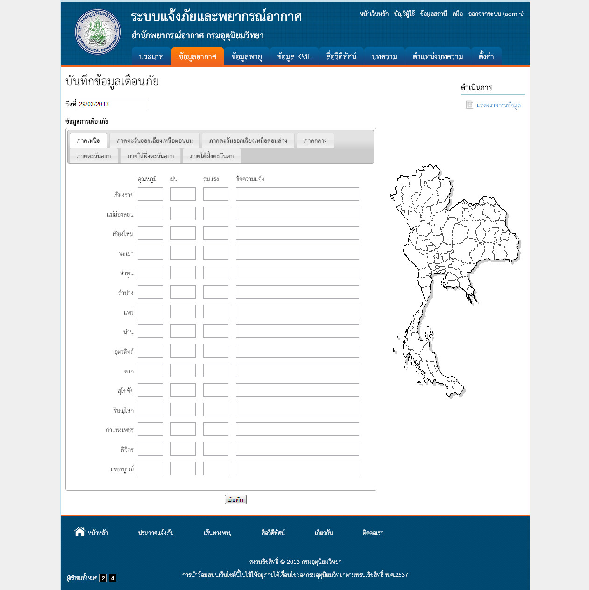Select the ข้อมูลอากาศ navigation tab
Image resolution: width=589 pixels, height=590 pixels.
[x=198, y=56]
